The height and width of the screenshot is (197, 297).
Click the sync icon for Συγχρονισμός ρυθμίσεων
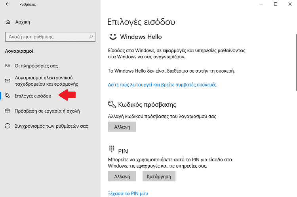(x=8, y=126)
